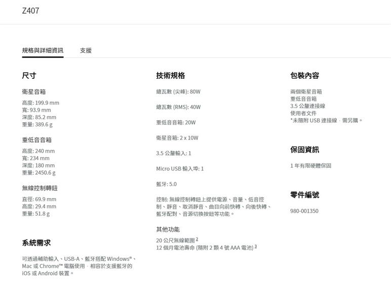Select the 總瓦數 (RMS): 40W spec line

pyautogui.click(x=178, y=107)
